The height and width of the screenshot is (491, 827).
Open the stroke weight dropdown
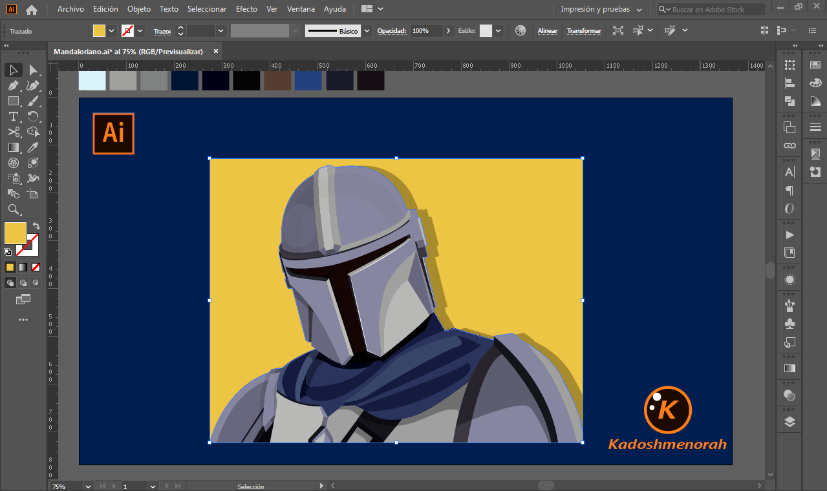(220, 30)
